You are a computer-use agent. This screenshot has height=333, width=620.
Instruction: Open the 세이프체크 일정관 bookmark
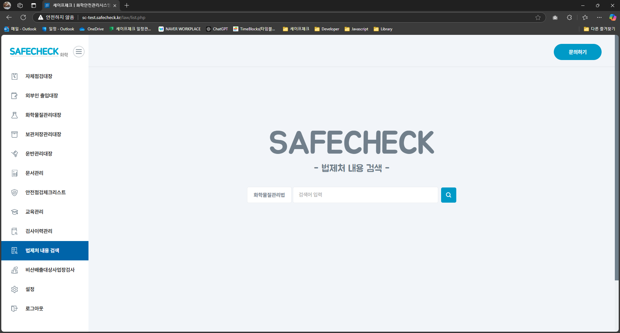pyautogui.click(x=130, y=29)
